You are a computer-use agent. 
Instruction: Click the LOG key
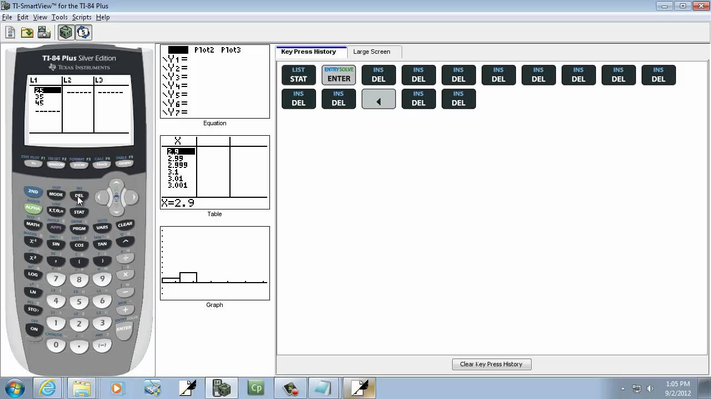(33, 274)
